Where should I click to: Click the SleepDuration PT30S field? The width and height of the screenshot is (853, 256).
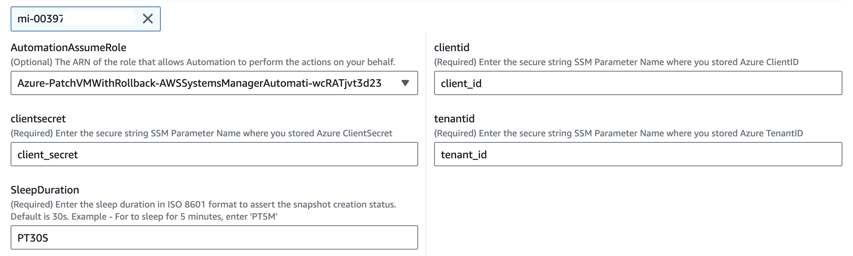(214, 237)
